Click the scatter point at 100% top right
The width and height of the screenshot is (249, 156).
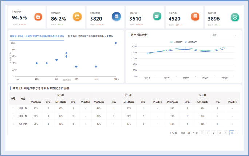point(116,43)
